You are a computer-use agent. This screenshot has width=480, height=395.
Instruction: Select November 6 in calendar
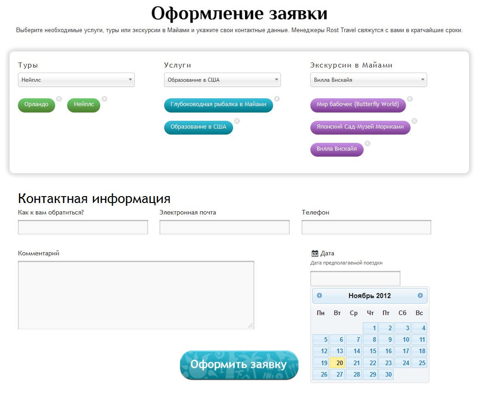(x=337, y=340)
